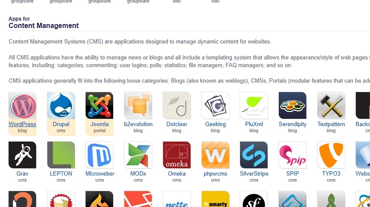Open the PluXml green leaf icon
Image resolution: width=370 pixels, height=207 pixels.
coord(254,105)
